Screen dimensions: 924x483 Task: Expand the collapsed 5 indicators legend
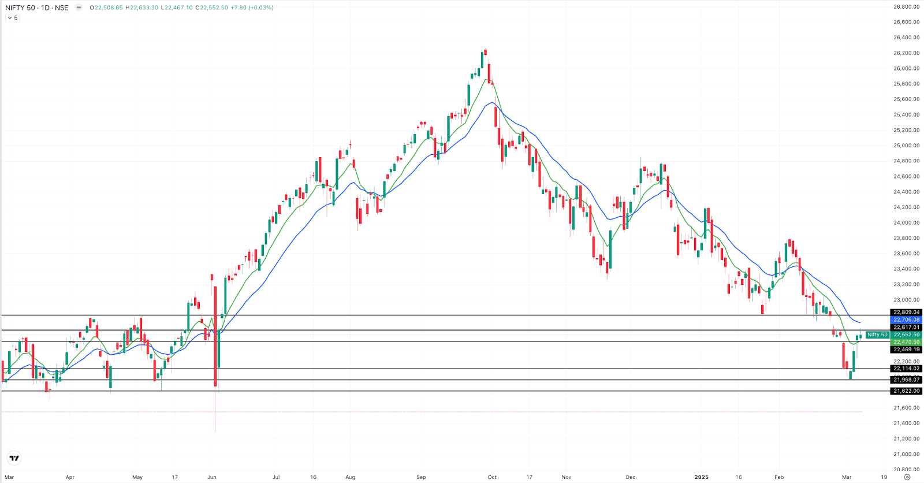click(13, 18)
